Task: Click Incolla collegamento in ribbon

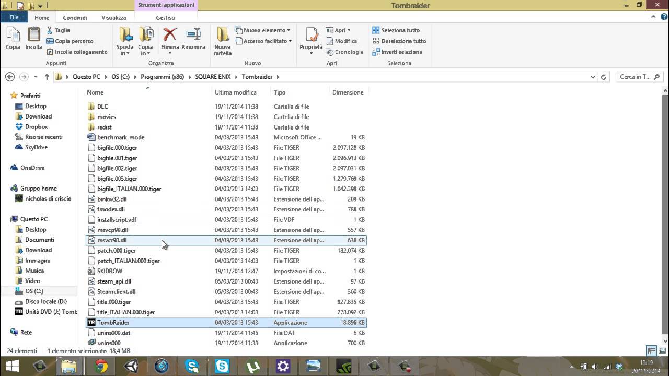Action: (77, 52)
